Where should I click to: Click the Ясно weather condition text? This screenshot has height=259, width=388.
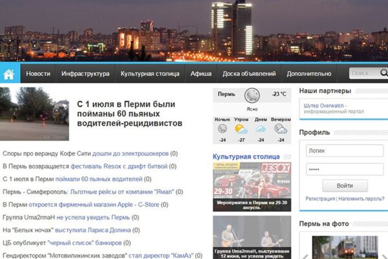click(x=252, y=109)
